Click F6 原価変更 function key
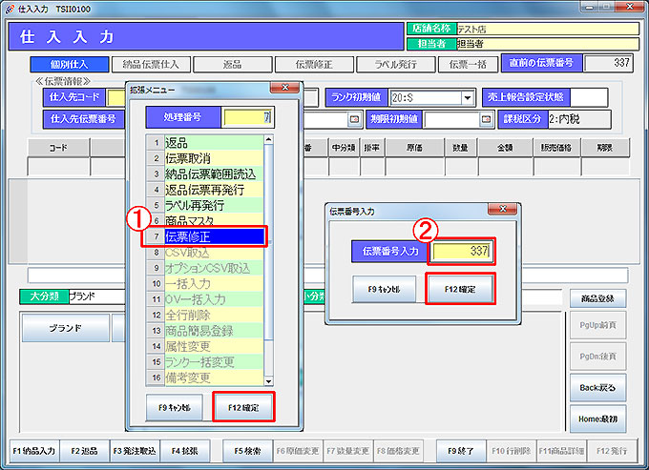This screenshot has width=649, height=470. pyautogui.click(x=298, y=451)
